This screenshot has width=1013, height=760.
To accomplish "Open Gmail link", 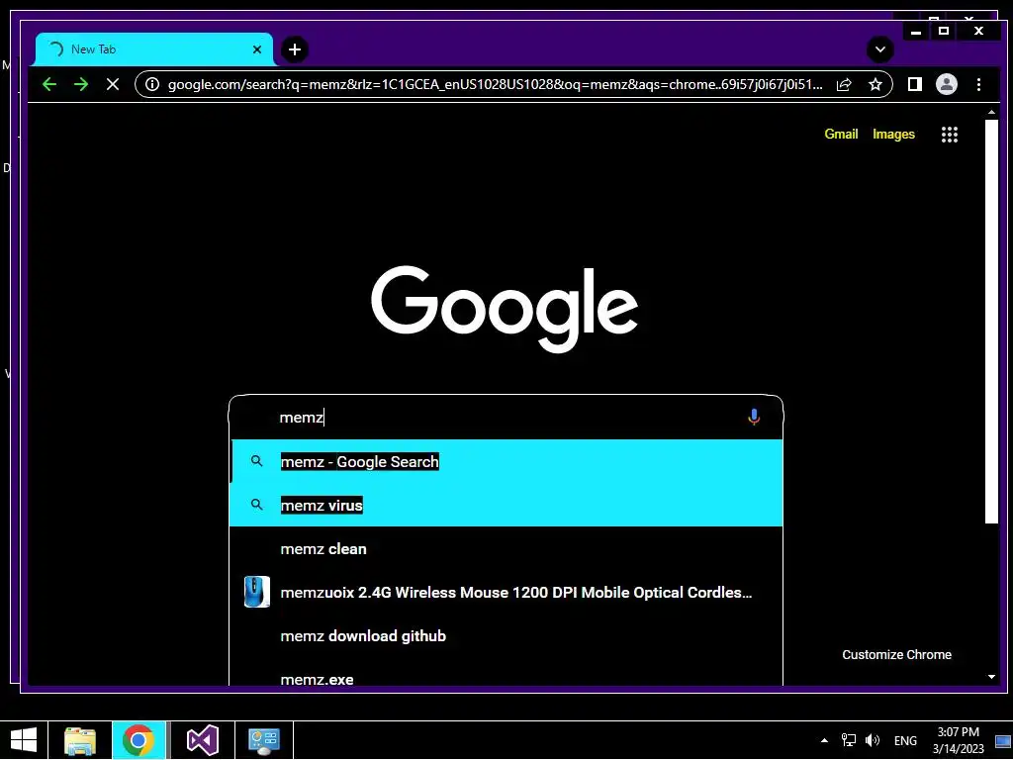I will [x=841, y=135].
